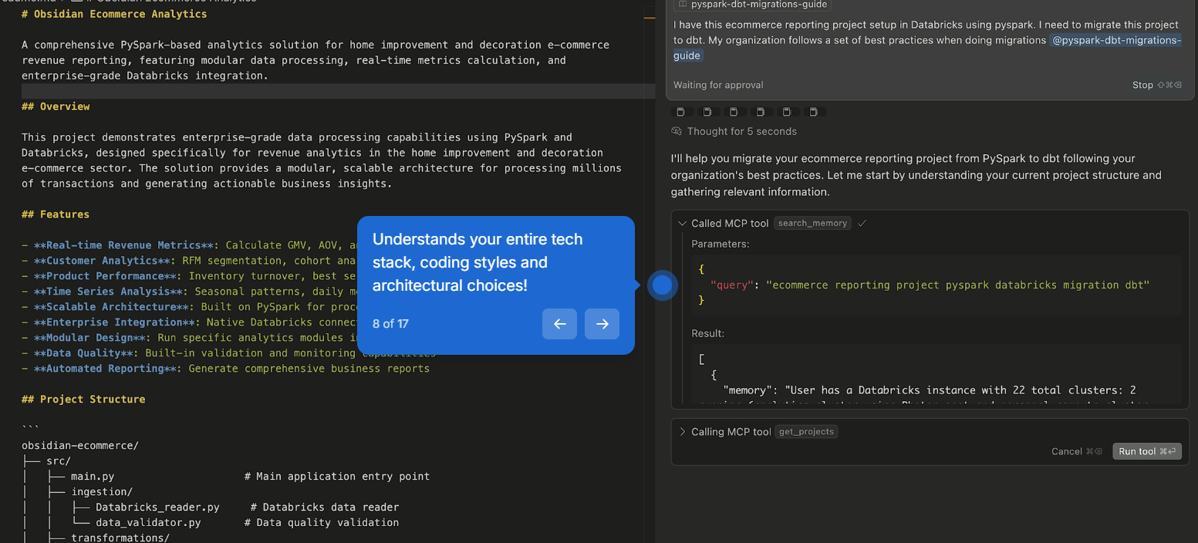Click the brain icon beside Thought for 5 seconds
The image size is (1198, 543).
point(677,131)
